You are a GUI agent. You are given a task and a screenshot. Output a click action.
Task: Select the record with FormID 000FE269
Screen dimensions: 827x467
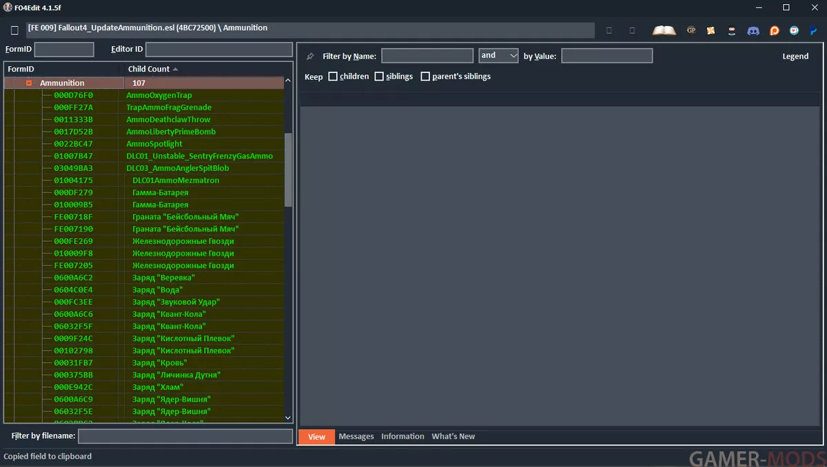(144, 241)
